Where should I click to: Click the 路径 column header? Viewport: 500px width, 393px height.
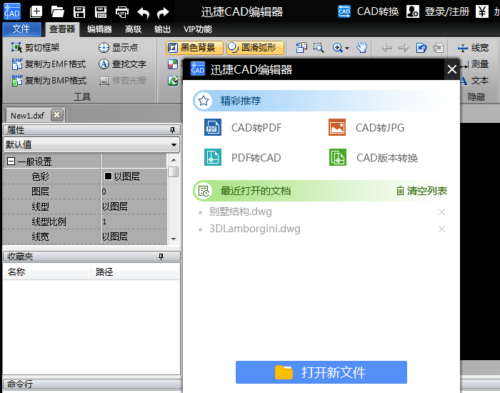[x=135, y=272]
